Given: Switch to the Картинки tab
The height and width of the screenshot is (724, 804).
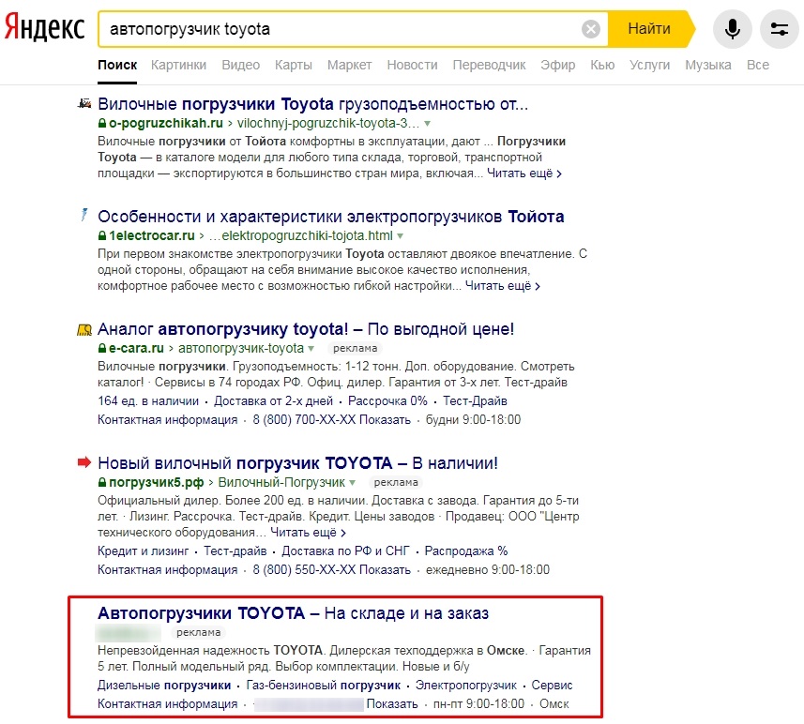Looking at the screenshot, I should 178,65.
